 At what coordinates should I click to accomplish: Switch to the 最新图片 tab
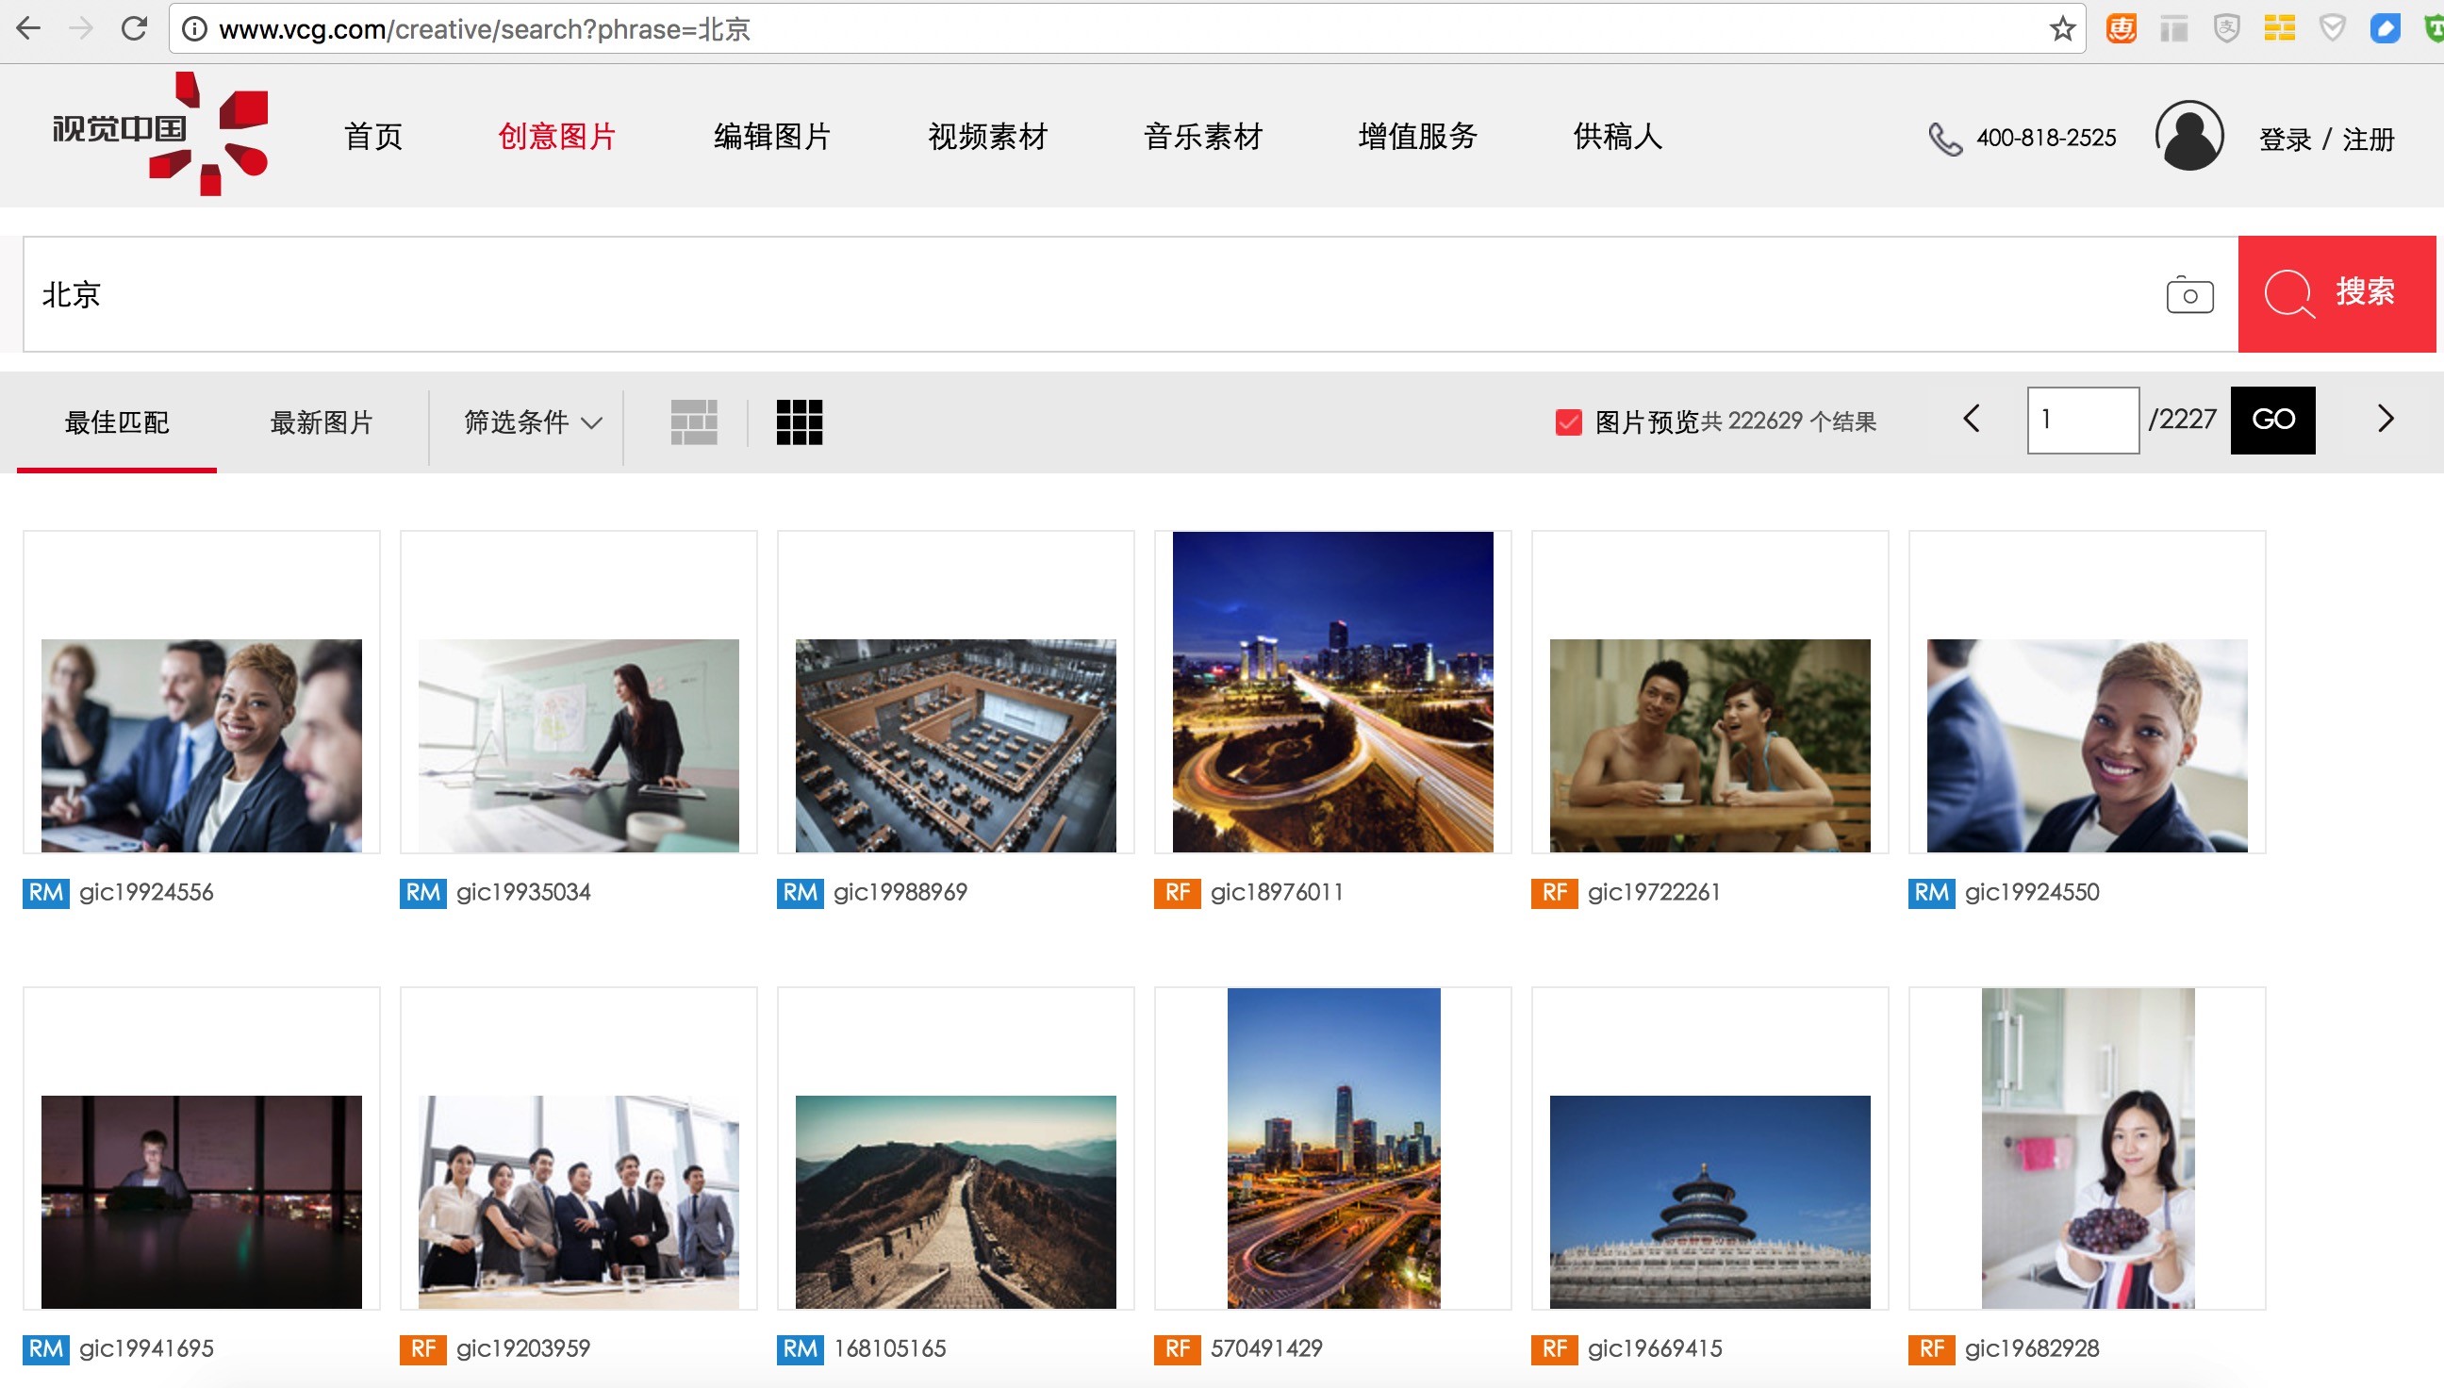(322, 421)
